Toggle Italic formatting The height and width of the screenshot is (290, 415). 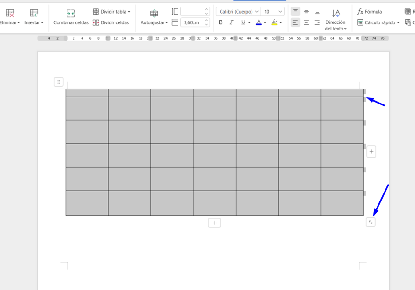[x=231, y=22]
